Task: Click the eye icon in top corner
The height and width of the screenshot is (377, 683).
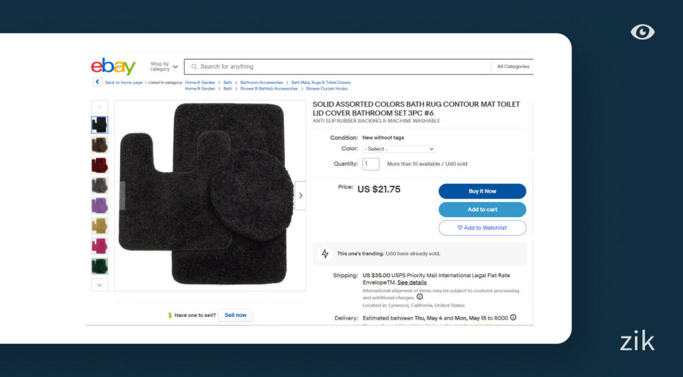Action: coord(642,32)
